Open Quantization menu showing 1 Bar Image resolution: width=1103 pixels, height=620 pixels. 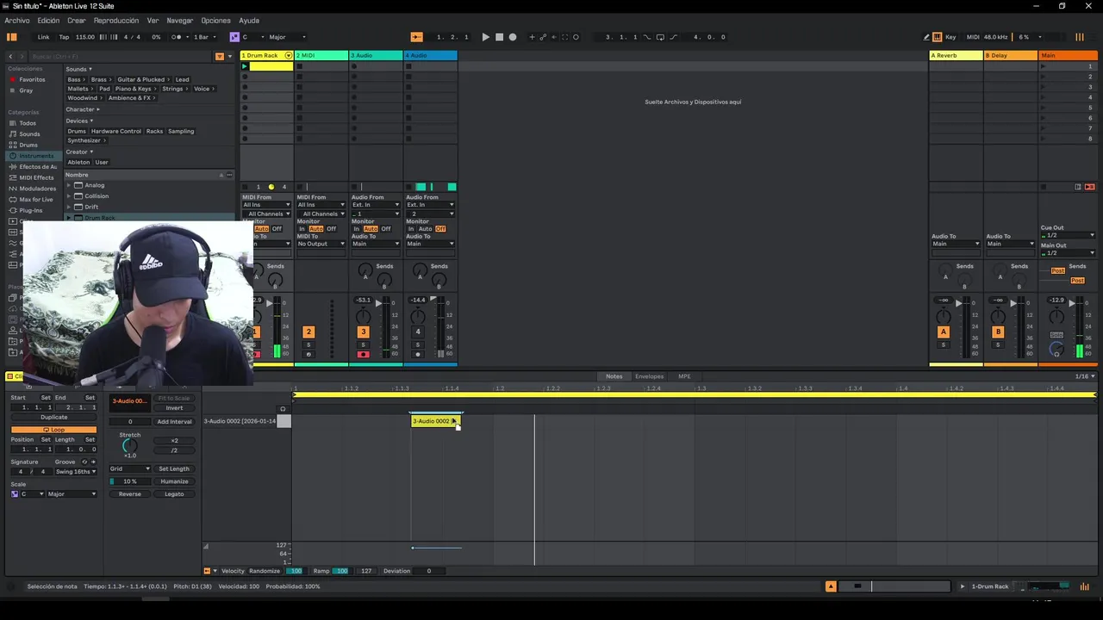(x=203, y=37)
